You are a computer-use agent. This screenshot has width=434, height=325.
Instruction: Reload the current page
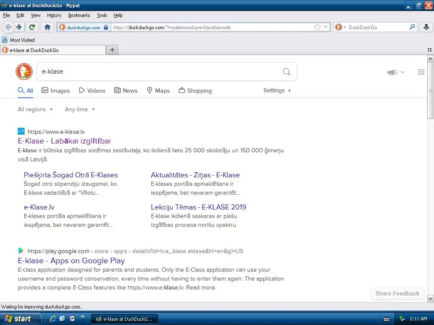coord(32,27)
